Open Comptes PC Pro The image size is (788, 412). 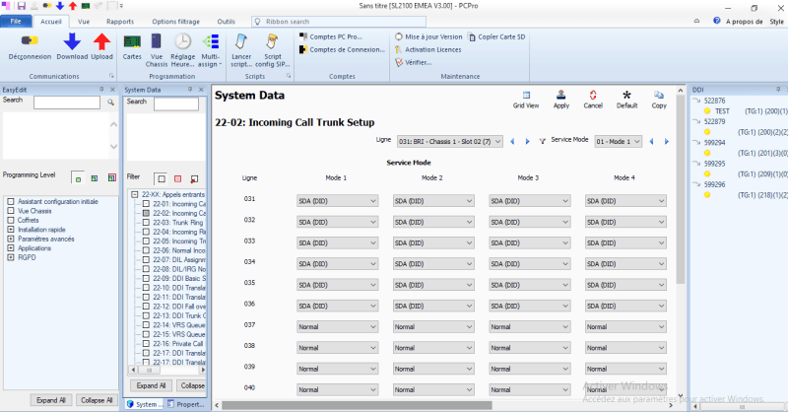(331, 36)
